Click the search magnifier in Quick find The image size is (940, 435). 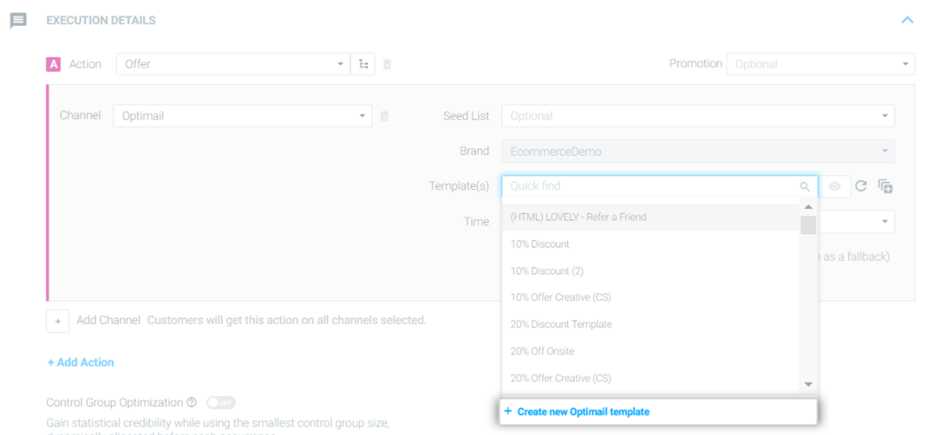click(805, 186)
